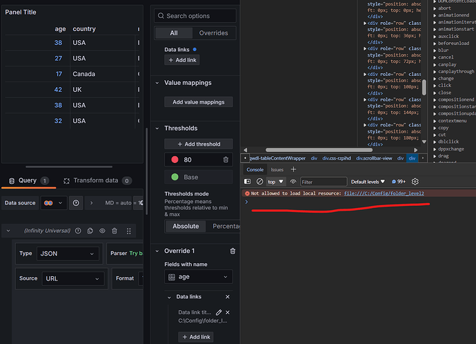Viewport: 476px width, 344px height.
Task: Clear the DevTools console
Action: click(x=259, y=182)
